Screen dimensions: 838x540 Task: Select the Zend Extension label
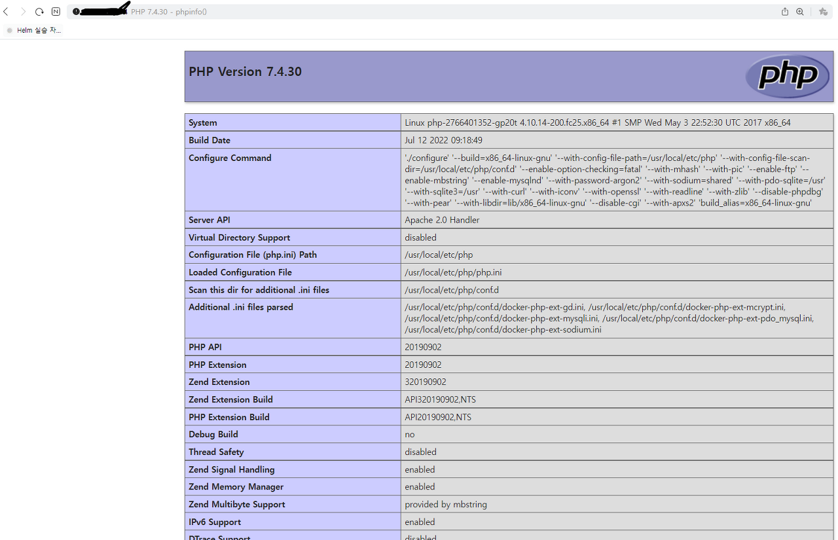tap(219, 382)
